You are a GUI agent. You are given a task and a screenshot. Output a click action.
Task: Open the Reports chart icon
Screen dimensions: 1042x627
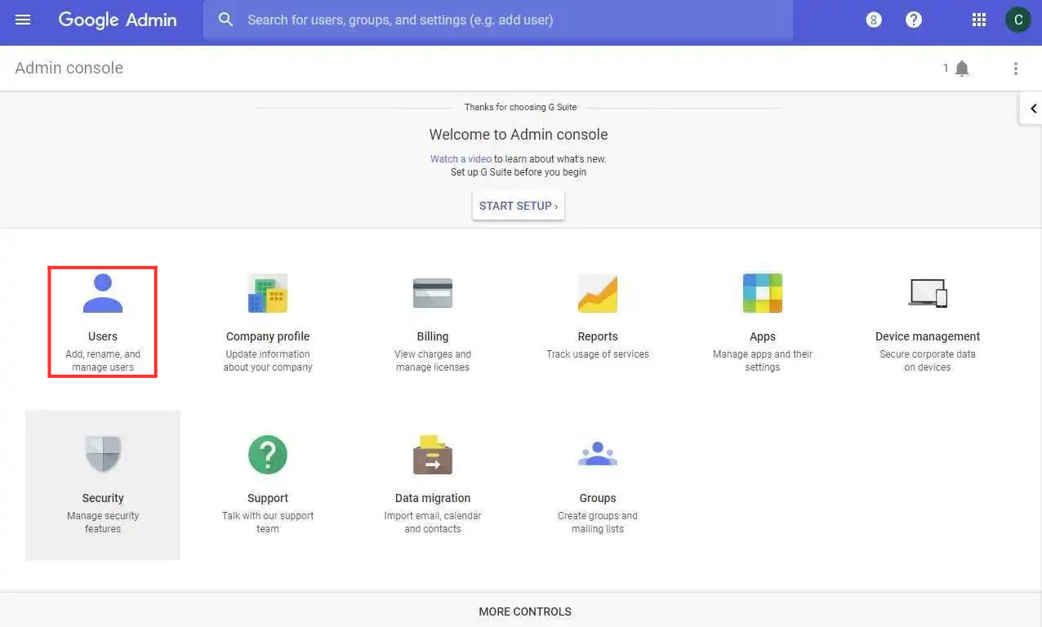pos(598,294)
